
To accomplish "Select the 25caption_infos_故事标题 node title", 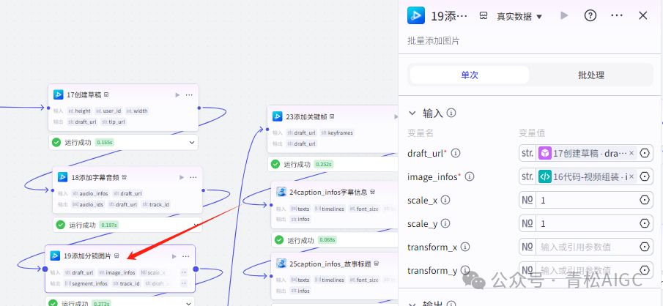I will pyautogui.click(x=330, y=264).
